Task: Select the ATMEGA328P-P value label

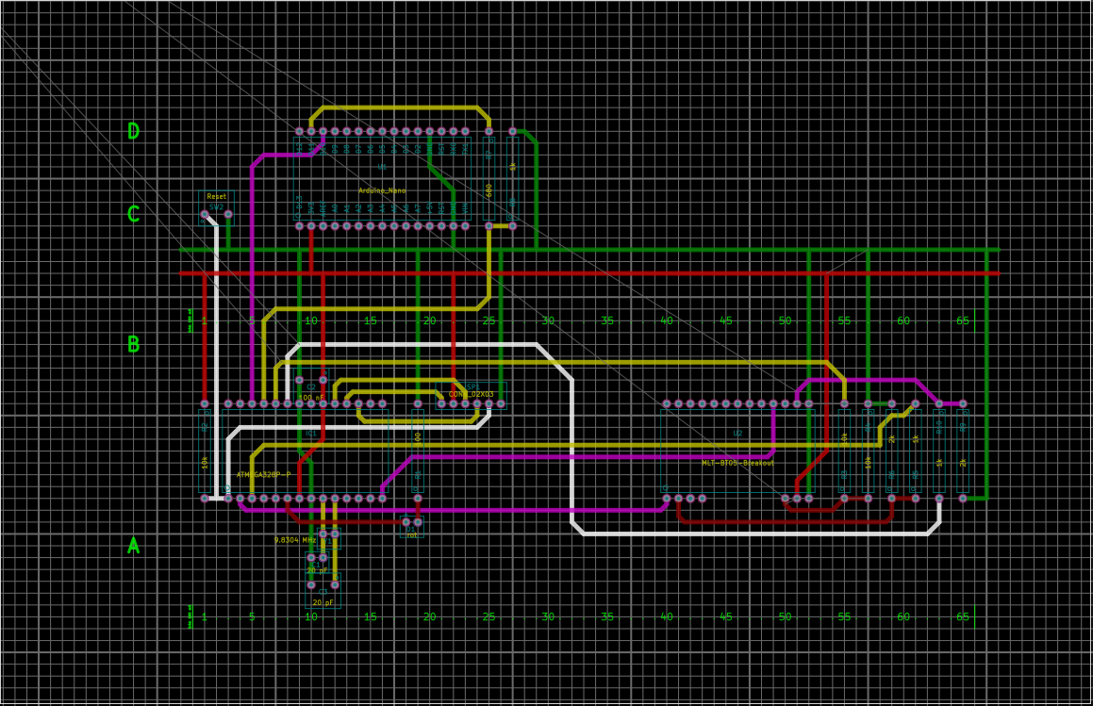Action: 263,475
